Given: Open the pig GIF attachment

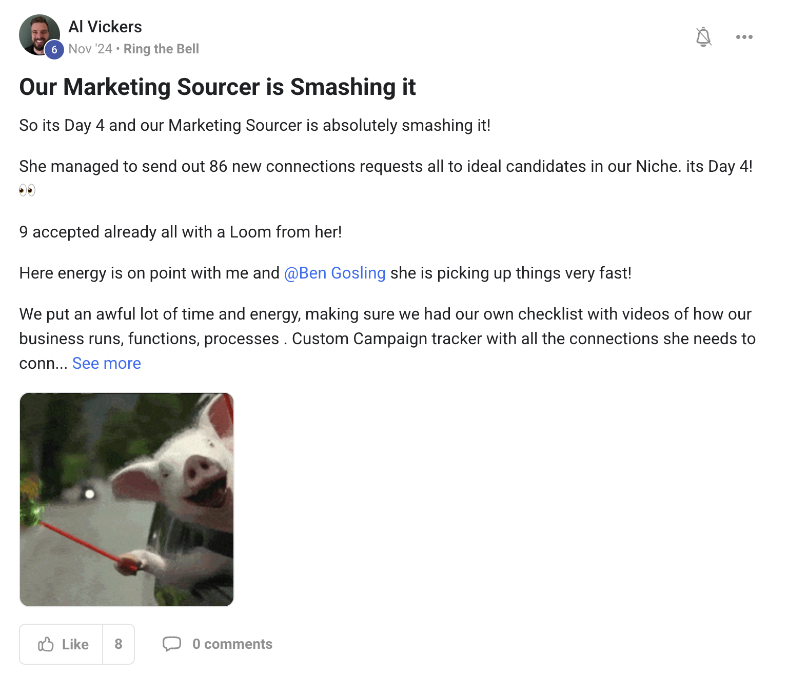Looking at the screenshot, I should (127, 499).
